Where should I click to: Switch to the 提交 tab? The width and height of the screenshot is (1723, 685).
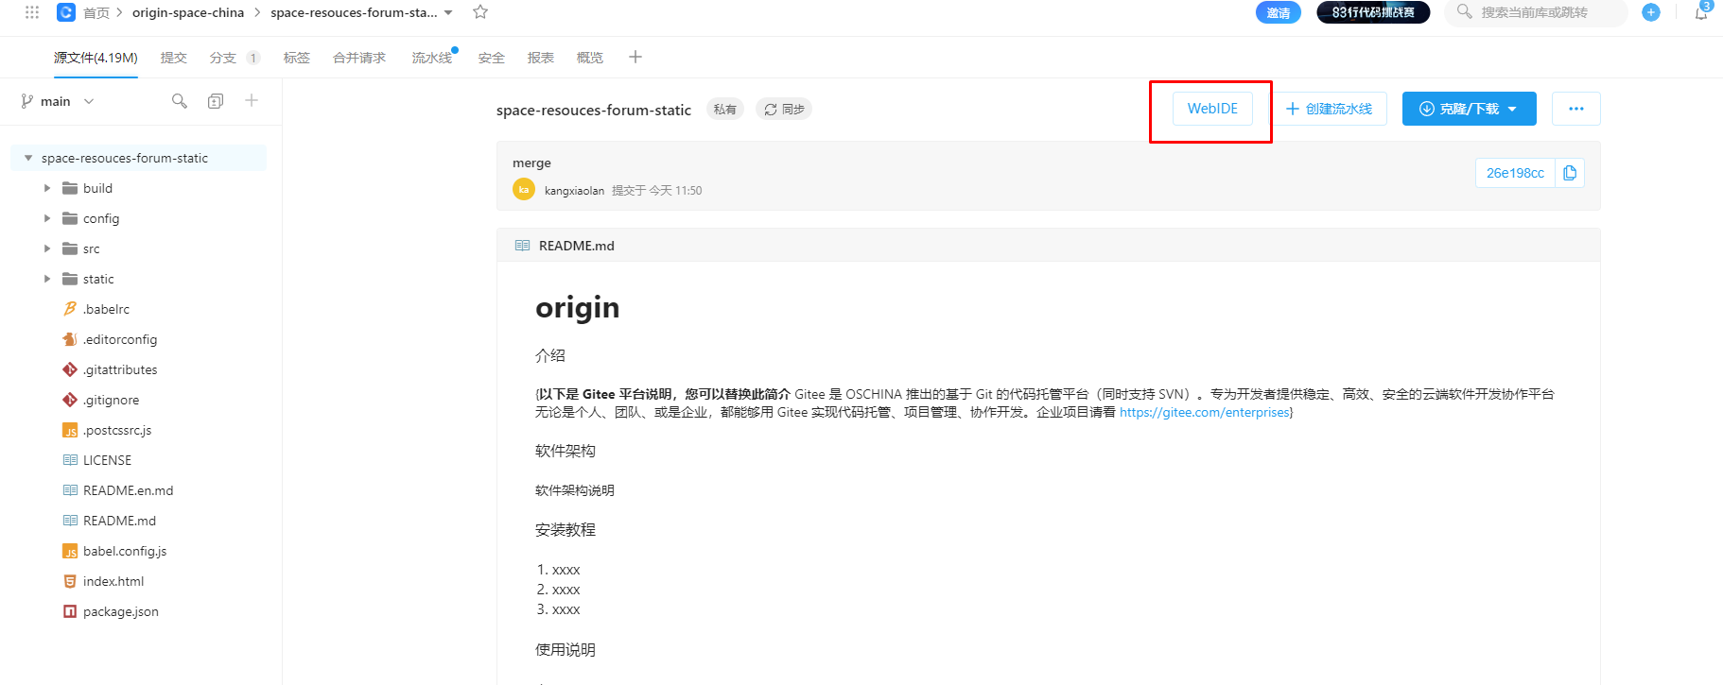tap(174, 58)
